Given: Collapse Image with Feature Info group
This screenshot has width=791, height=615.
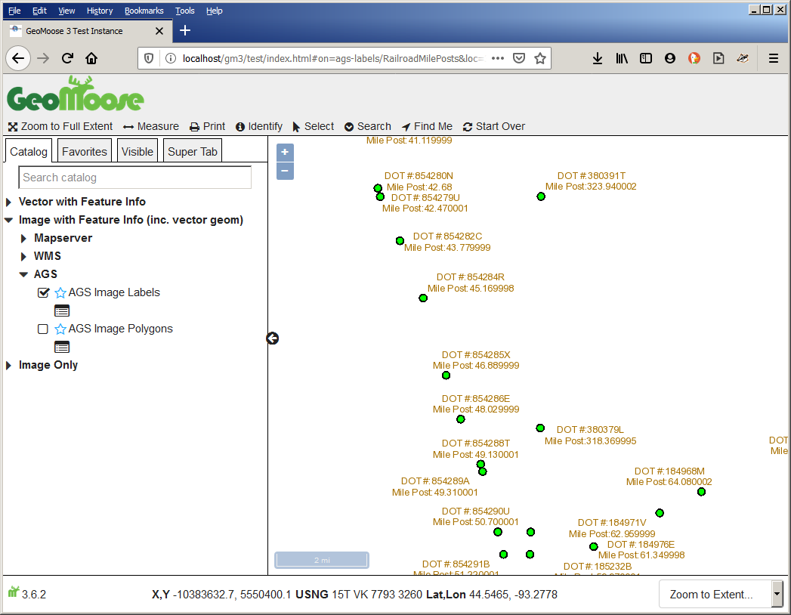Looking at the screenshot, I should click(x=8, y=220).
